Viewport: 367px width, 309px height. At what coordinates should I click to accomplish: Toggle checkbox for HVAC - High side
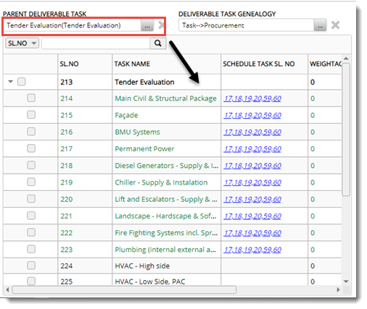point(31,266)
